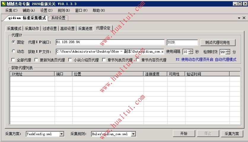Select the 动态 proxy radio button

pos(14,51)
